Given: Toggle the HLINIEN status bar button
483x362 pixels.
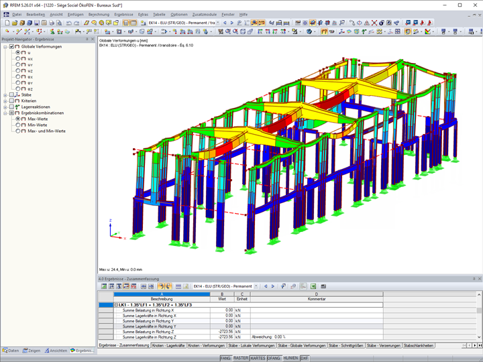Looking at the screenshot, I should (290, 358).
